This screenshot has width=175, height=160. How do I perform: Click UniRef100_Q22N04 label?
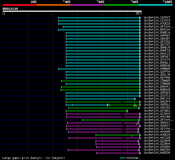point(157,144)
